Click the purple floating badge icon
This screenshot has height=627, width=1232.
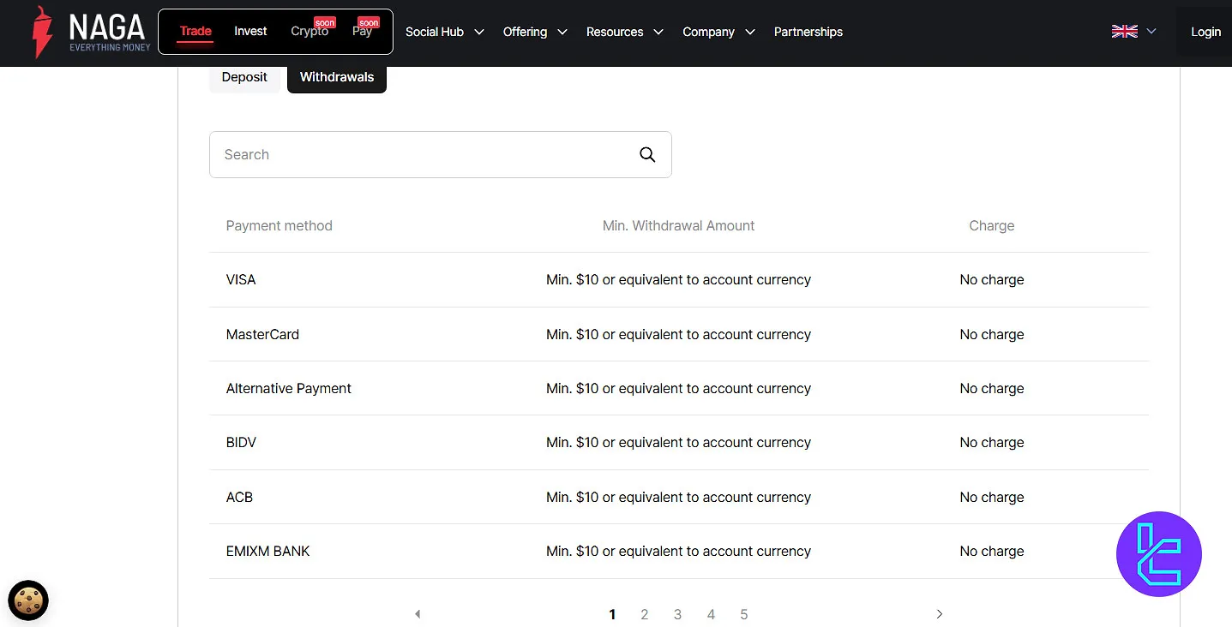[1158, 554]
